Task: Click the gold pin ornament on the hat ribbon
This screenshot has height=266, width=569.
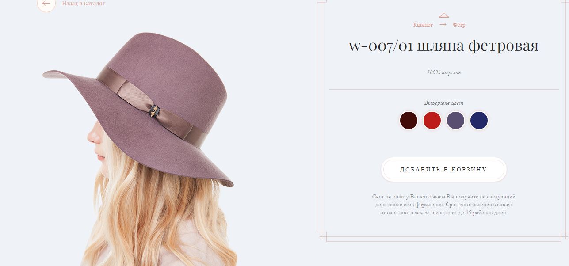Action: tap(153, 111)
